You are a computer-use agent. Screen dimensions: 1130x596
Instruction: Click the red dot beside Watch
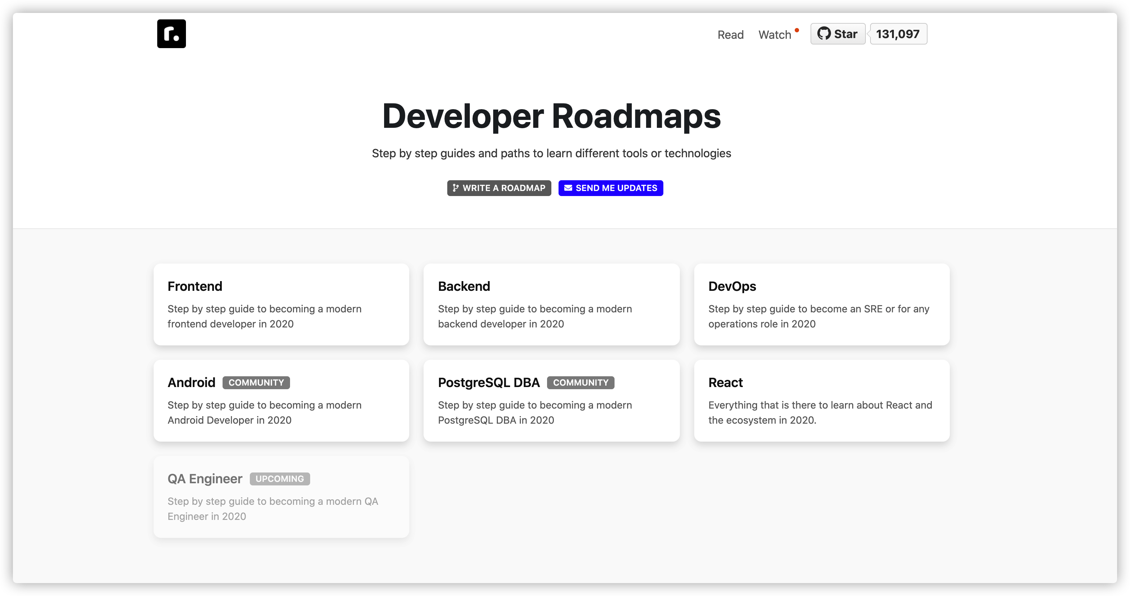coord(797,30)
